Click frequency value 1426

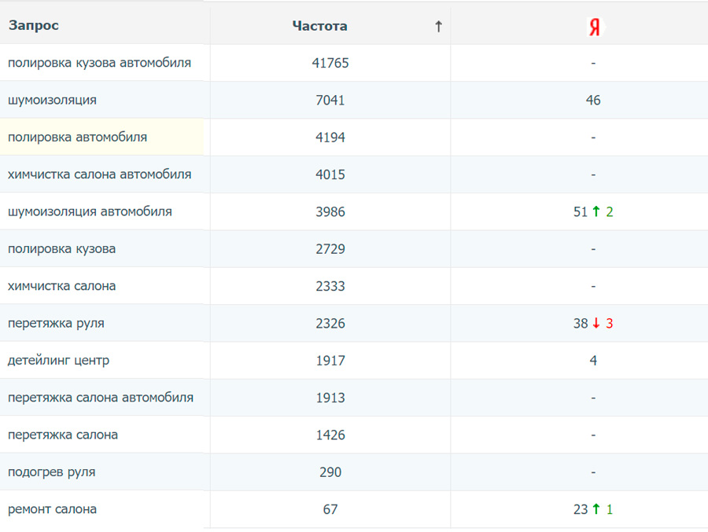pyautogui.click(x=330, y=435)
